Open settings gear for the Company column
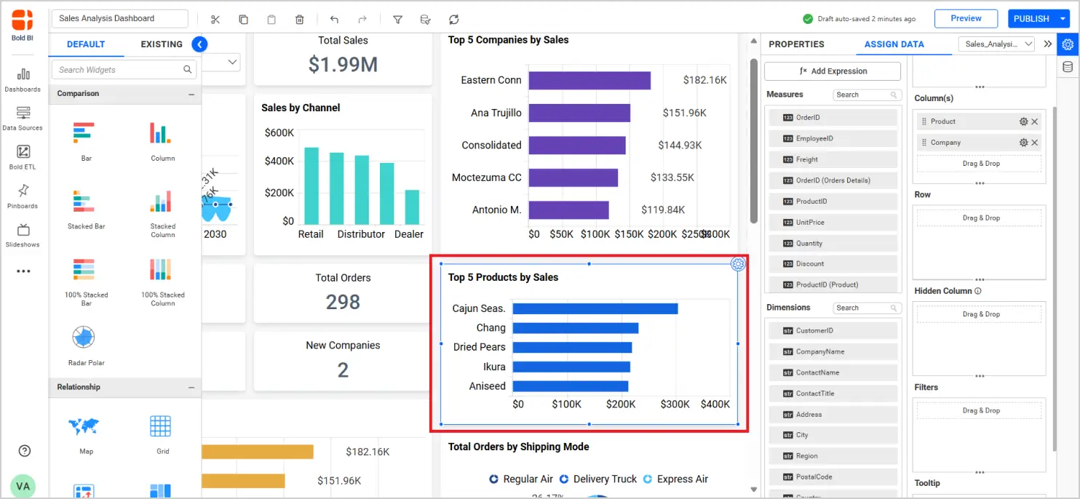Image resolution: width=1080 pixels, height=499 pixels. (x=1023, y=143)
